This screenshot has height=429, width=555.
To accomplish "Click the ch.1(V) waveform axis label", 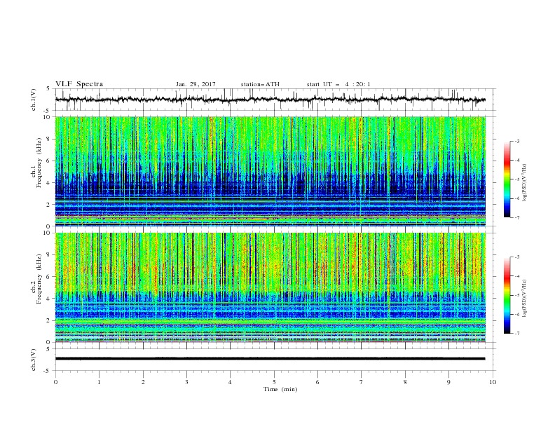I will coord(34,100).
